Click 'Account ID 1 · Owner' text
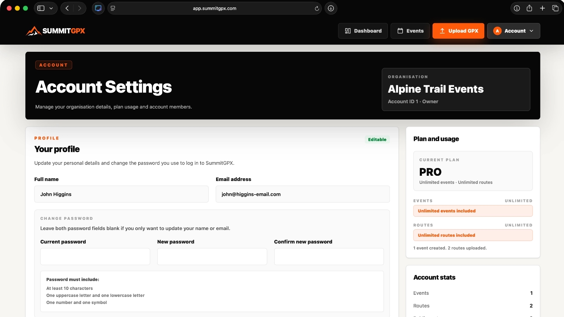Image resolution: width=564 pixels, height=317 pixels. 413,101
